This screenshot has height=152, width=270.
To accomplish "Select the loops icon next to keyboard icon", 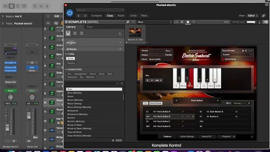I will (75, 33).
